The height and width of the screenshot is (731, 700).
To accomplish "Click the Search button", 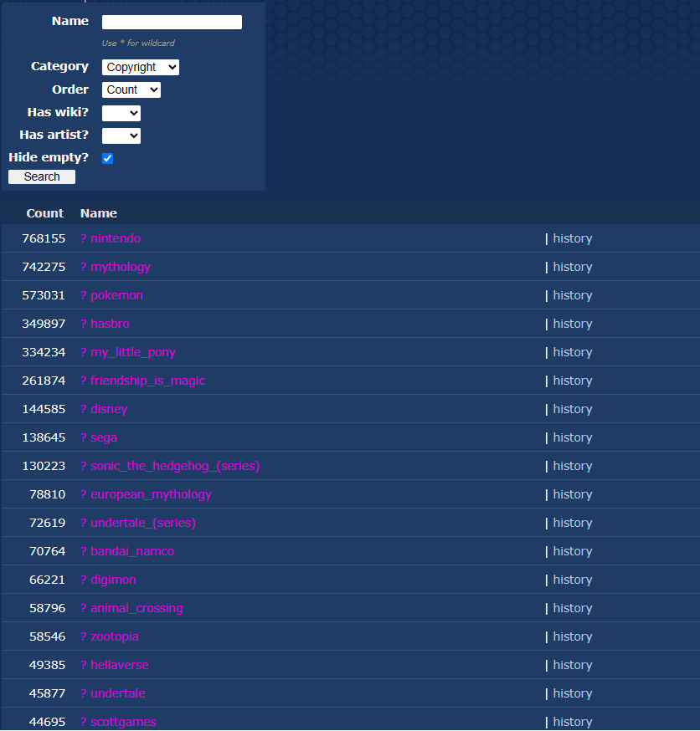I will (42, 176).
